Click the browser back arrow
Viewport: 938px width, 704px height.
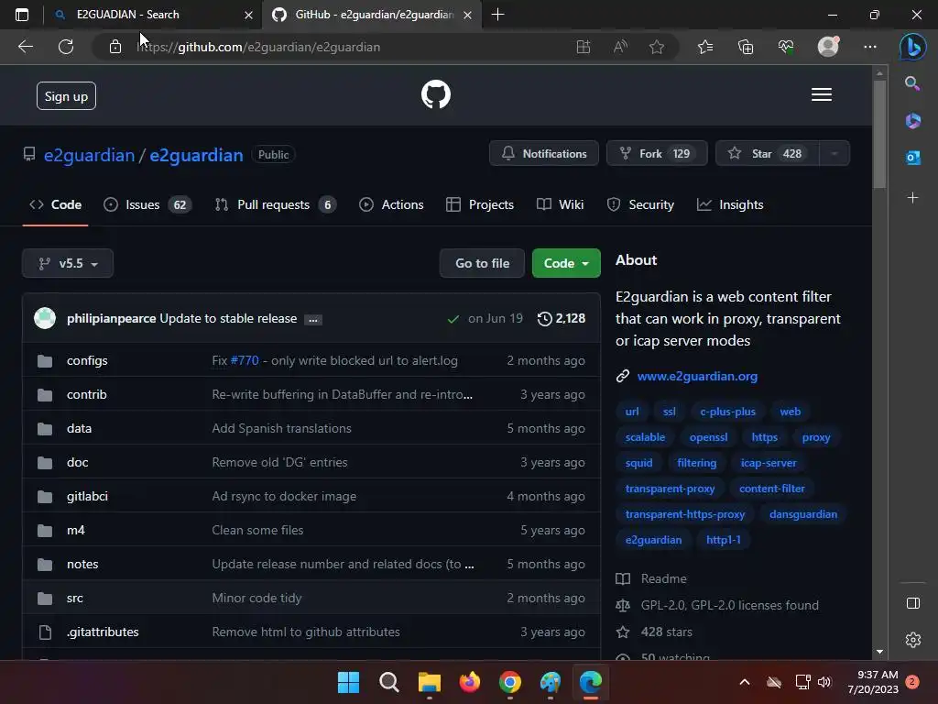tap(25, 47)
